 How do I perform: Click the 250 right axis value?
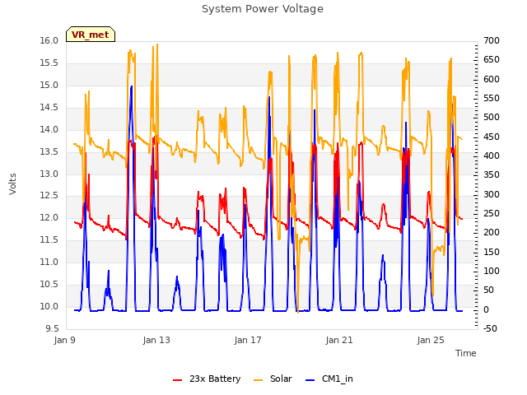(x=492, y=214)
